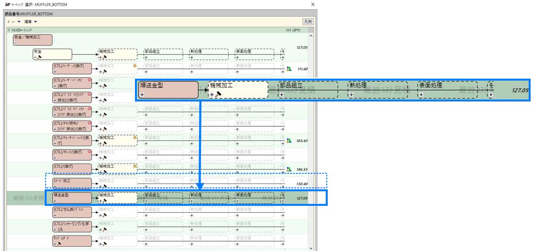The image size is (534, 251).
Task: Click hammer icon in 板金 node
Action: tap(39, 57)
